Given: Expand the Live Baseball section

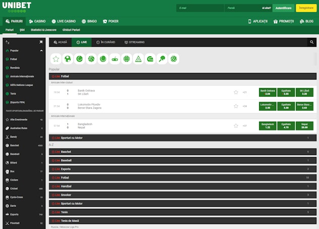Looking at the screenshot, I should (x=182, y=161).
